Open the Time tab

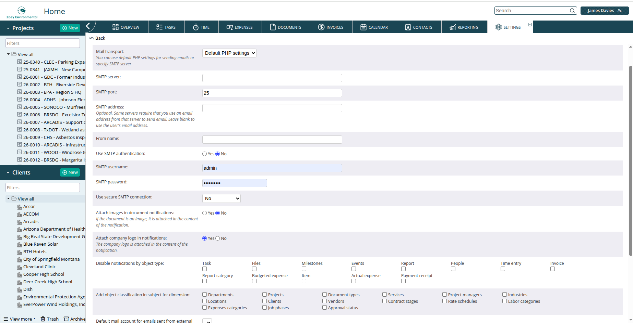coord(201,27)
